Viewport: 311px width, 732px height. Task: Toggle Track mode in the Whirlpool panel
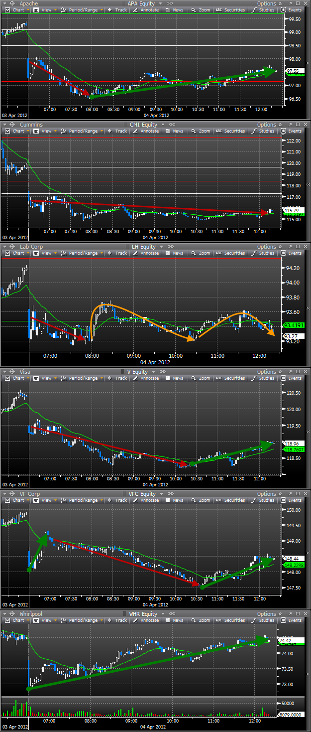coord(117,620)
